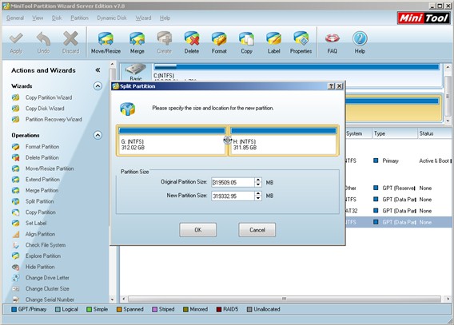Select the Merge tool

137,43
